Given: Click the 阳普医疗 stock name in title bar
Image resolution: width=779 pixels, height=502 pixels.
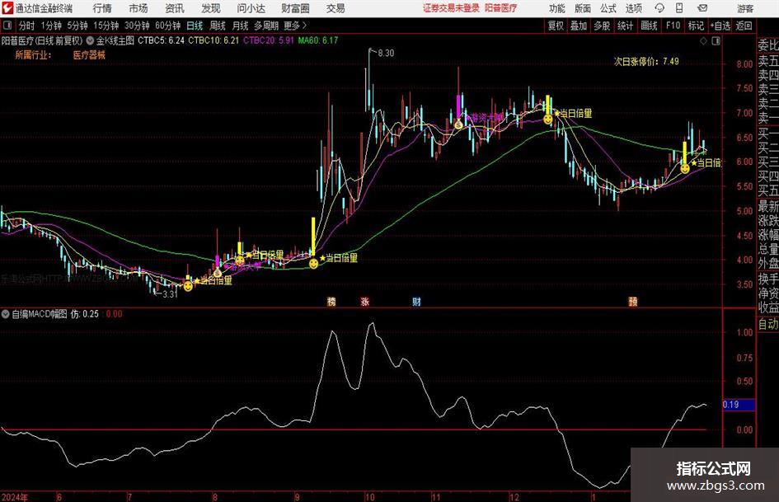Looking at the screenshot, I should tap(501, 8).
